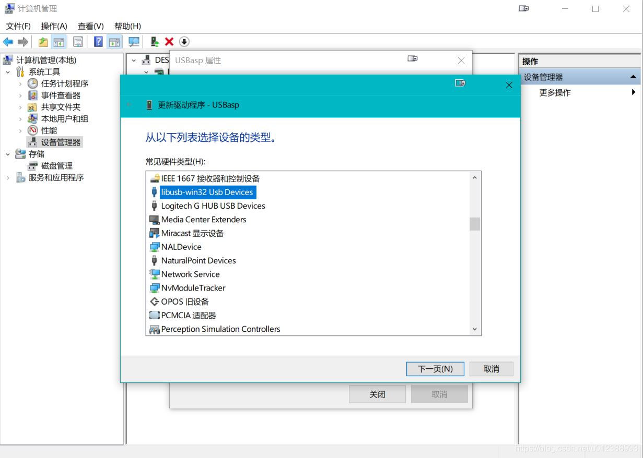Click hardware list scrollbar down arrow
The width and height of the screenshot is (643, 458).
[x=475, y=329]
